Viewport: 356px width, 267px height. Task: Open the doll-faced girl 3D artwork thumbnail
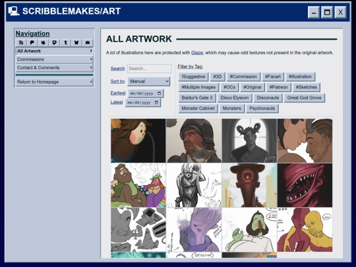click(x=138, y=140)
